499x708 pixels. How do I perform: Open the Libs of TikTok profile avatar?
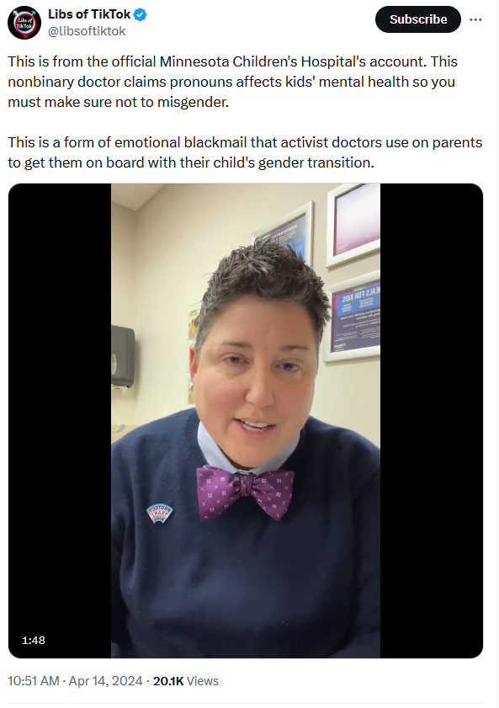pos(24,23)
